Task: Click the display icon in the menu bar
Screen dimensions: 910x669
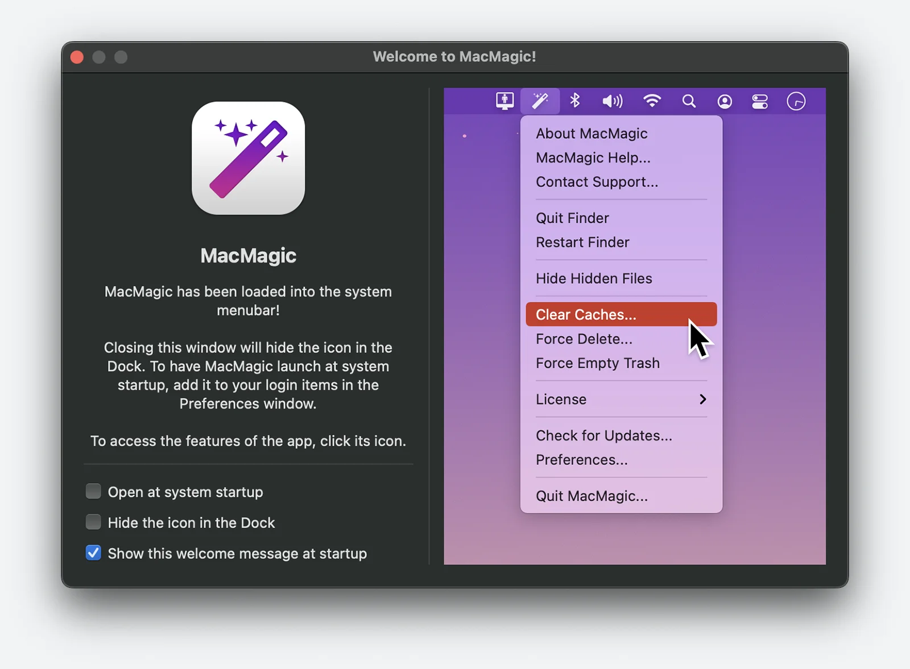Action: pyautogui.click(x=504, y=101)
